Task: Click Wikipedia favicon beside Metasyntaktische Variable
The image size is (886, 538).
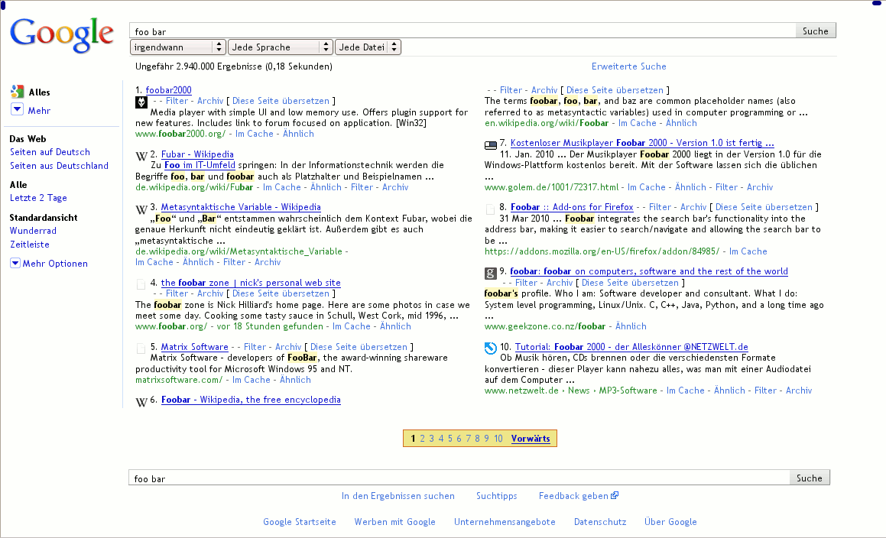Action: click(x=141, y=209)
